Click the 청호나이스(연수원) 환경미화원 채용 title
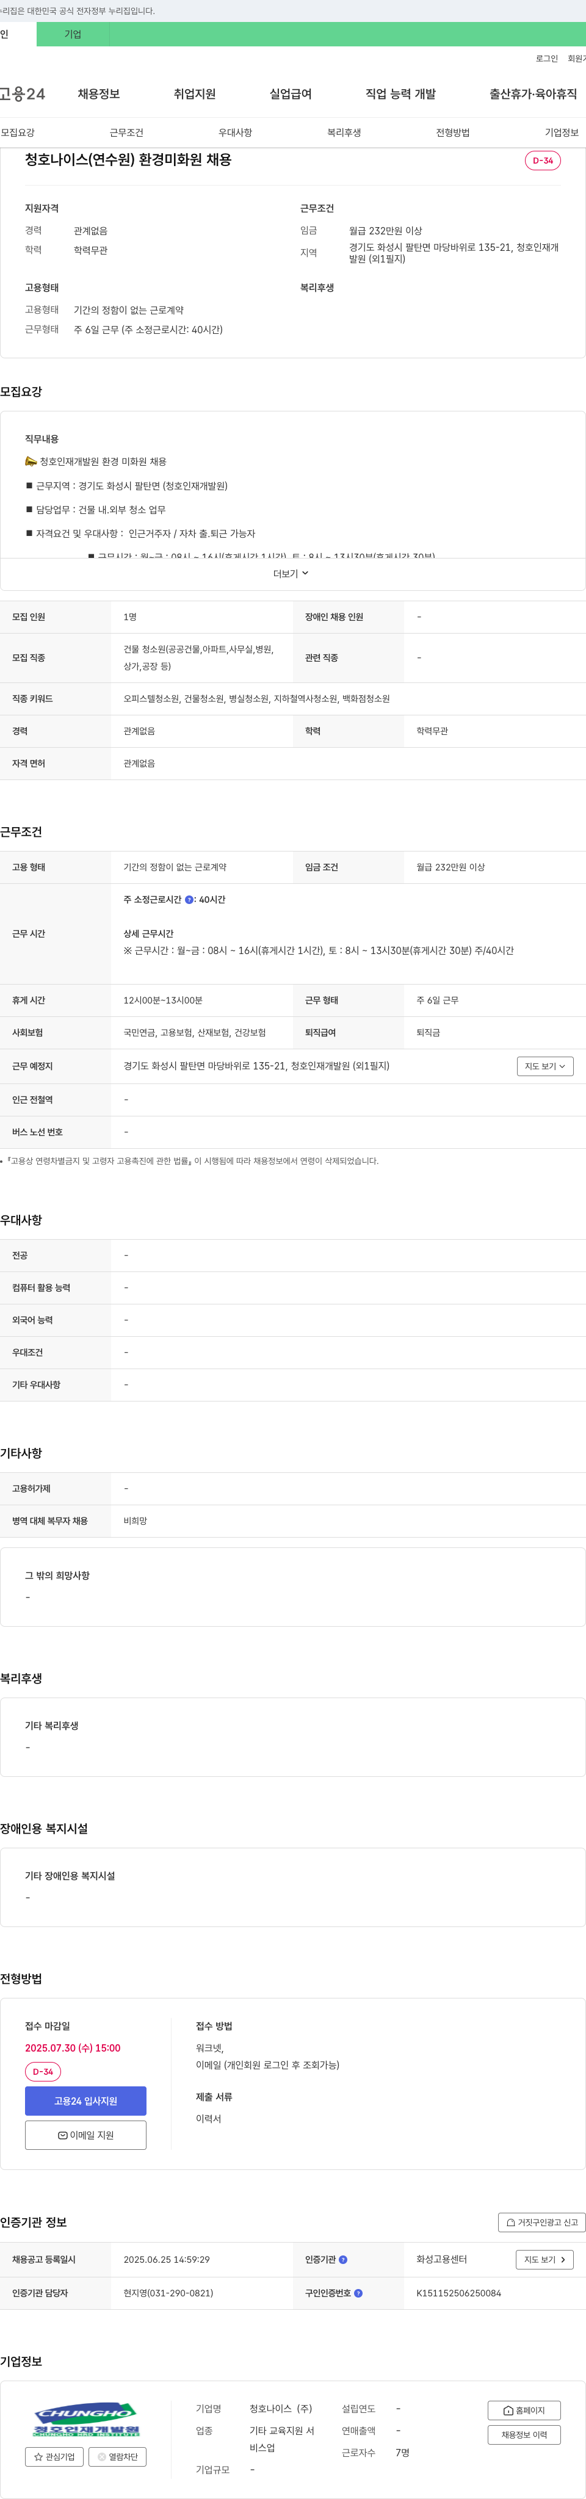The image size is (586, 2499). coord(128,159)
